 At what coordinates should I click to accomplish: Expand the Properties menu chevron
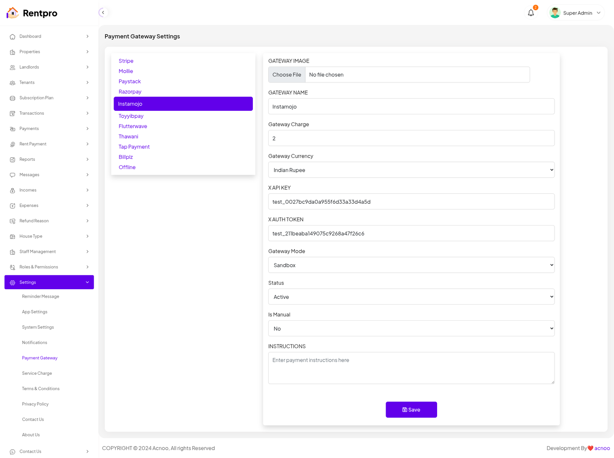(87, 52)
